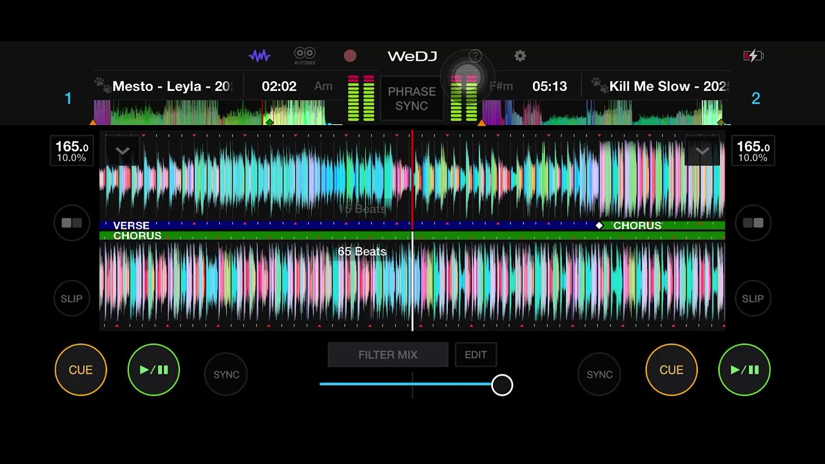Open the help question mark icon
The image size is (825, 464).
point(475,56)
